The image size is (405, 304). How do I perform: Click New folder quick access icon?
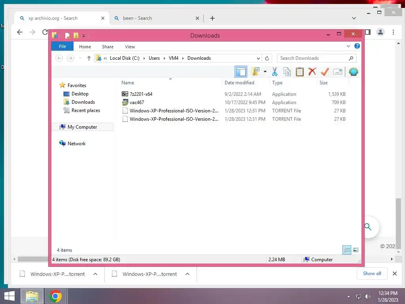pos(76,35)
